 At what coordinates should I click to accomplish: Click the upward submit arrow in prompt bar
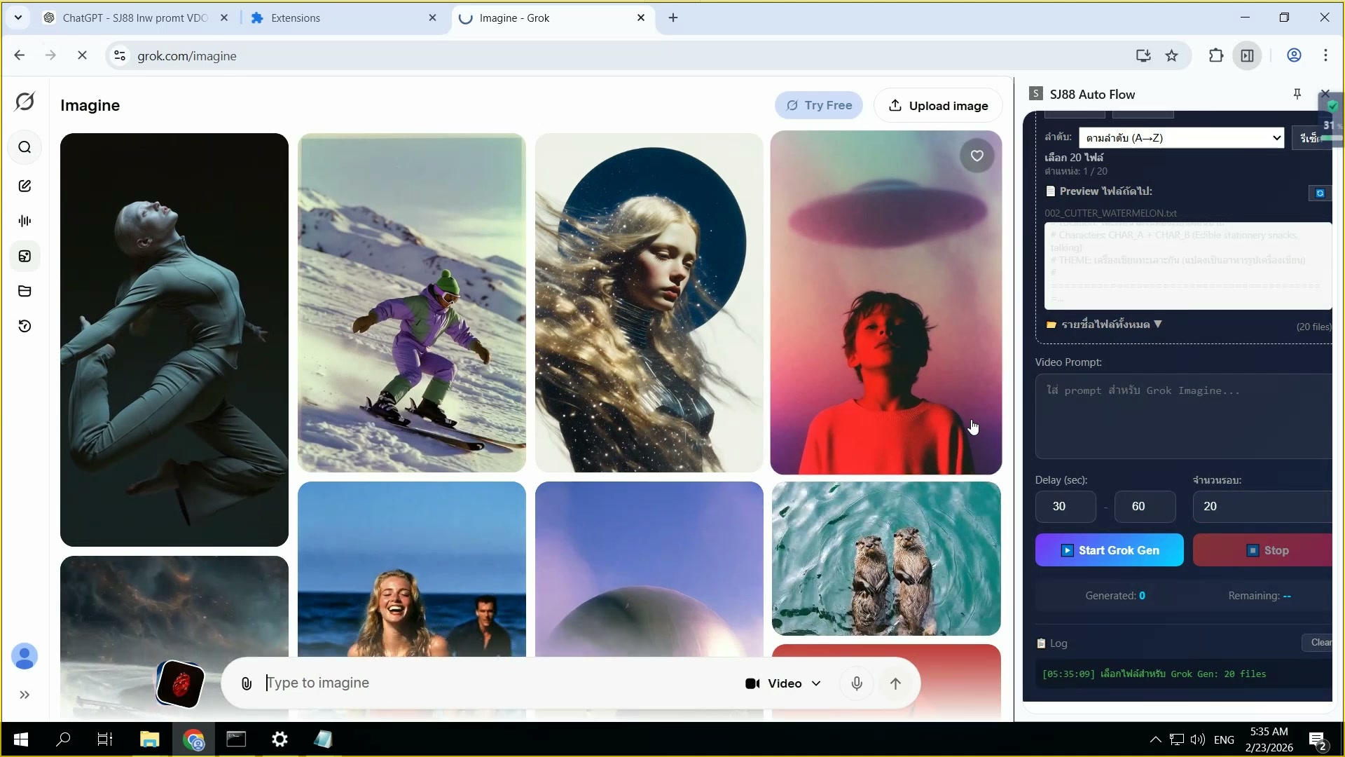click(x=897, y=683)
